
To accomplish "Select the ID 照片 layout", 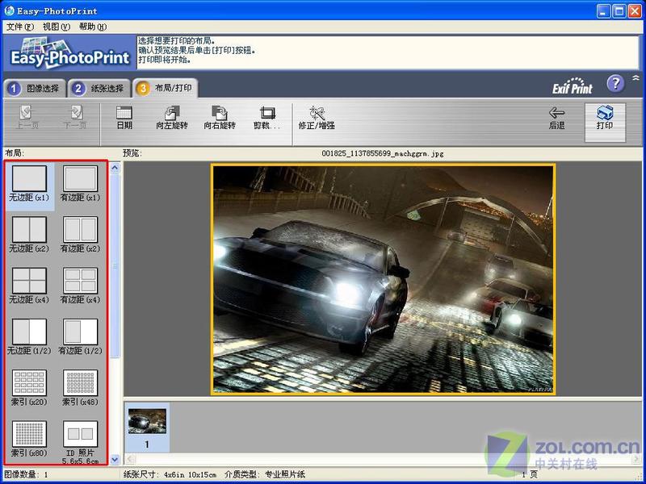I will pyautogui.click(x=80, y=442).
